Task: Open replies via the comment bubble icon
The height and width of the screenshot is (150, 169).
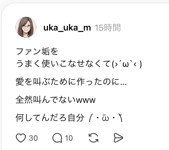Action: point(57,138)
